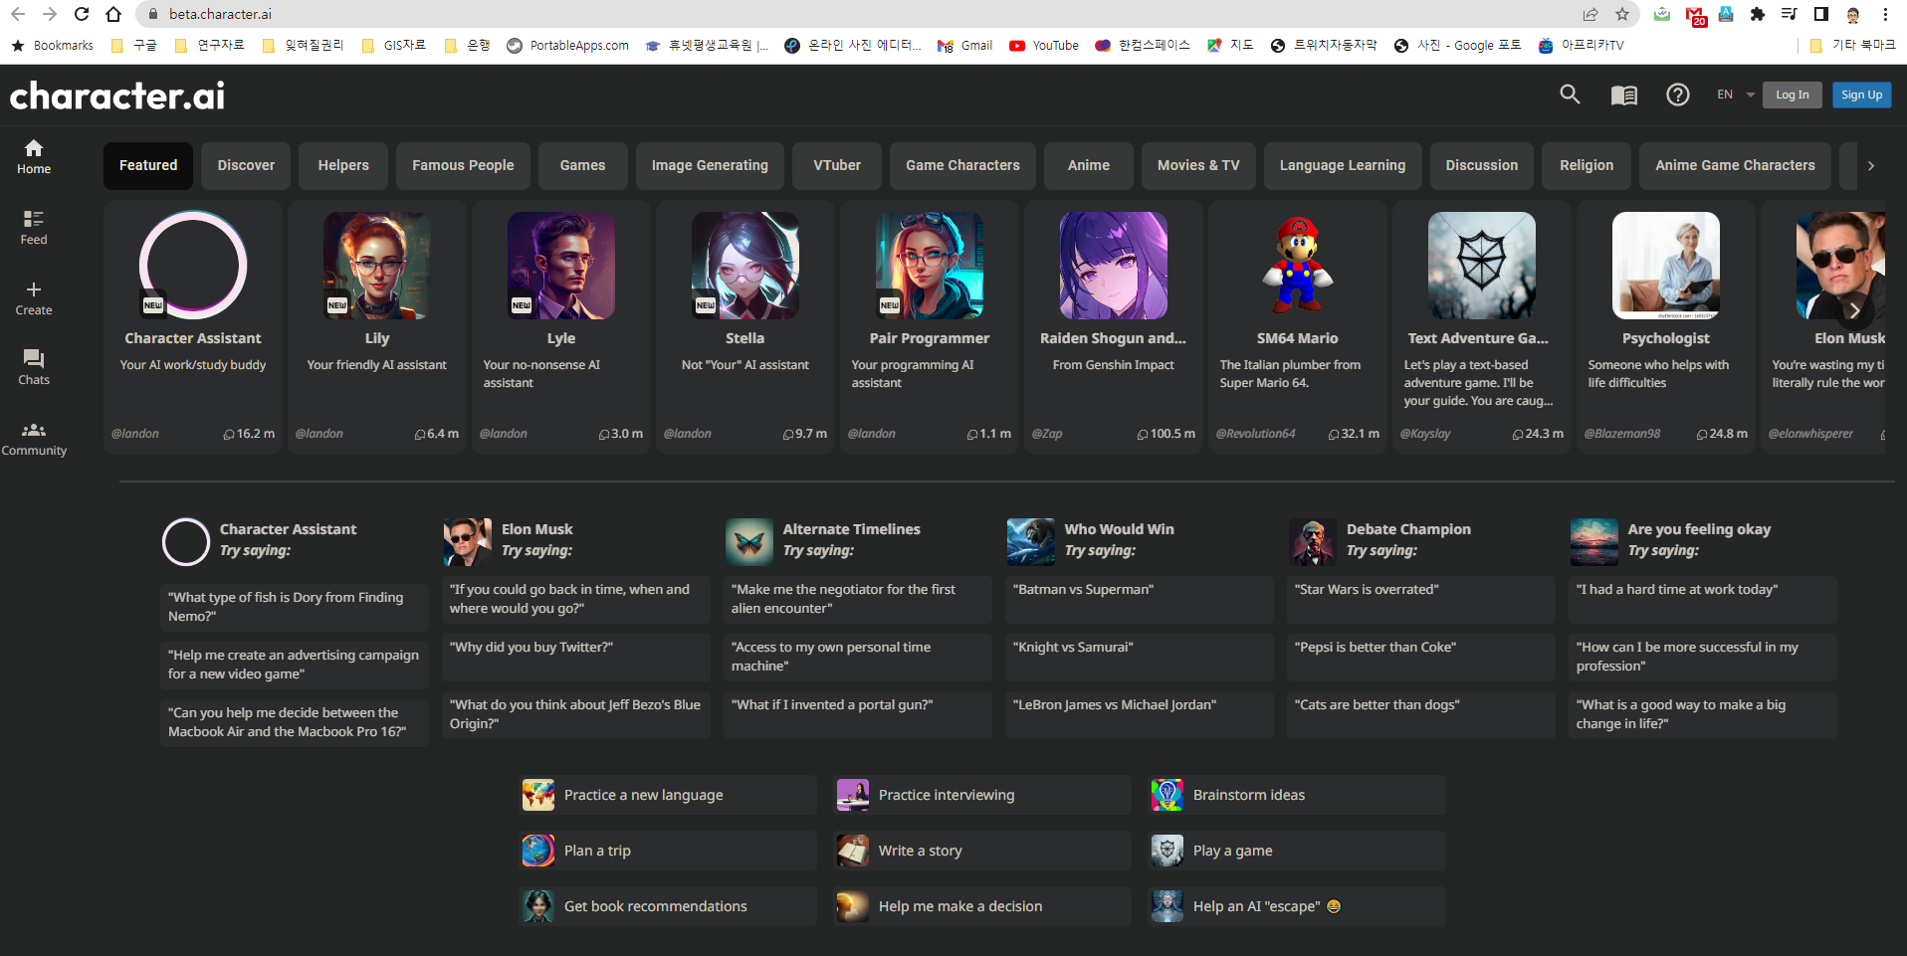Click the Play a game icon
Image resolution: width=1907 pixels, height=956 pixels.
click(1167, 851)
